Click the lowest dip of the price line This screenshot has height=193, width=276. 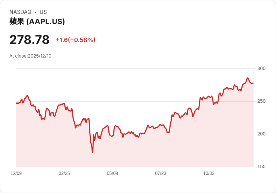(x=92, y=152)
